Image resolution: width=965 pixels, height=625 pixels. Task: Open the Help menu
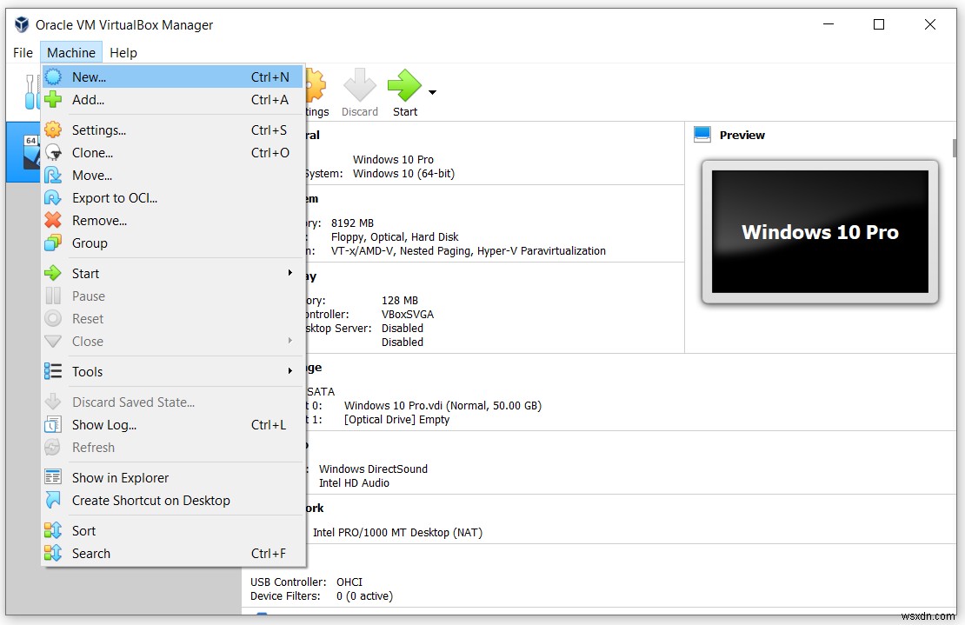coord(123,52)
